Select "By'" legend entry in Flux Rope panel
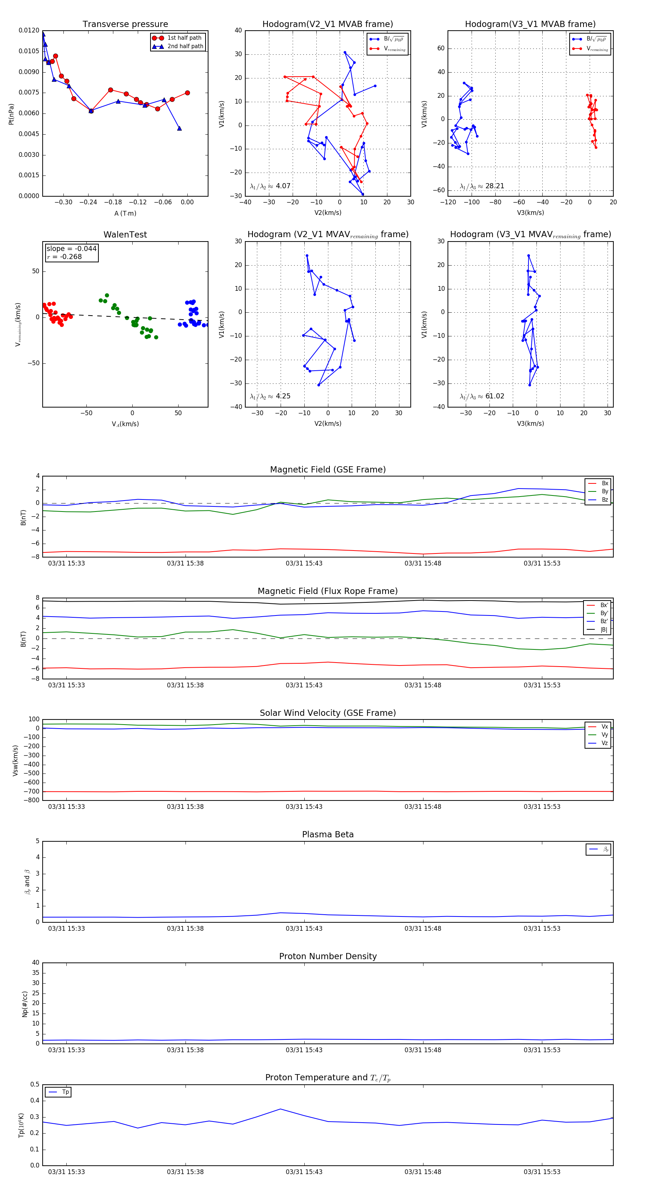Screen dimensions: 656x1204 [x=597, y=613]
